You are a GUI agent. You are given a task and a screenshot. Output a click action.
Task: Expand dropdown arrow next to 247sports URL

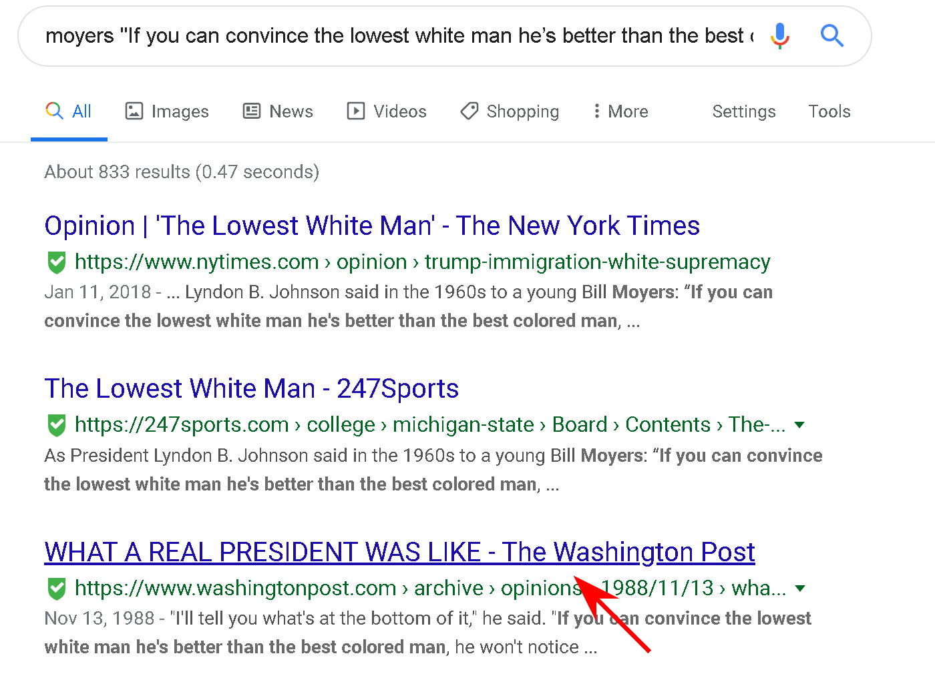point(799,425)
